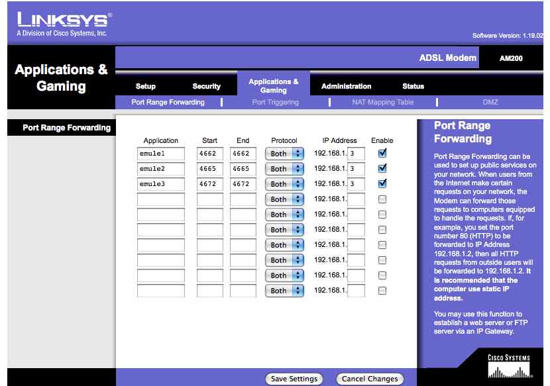Click the AM200 model label
Image resolution: width=550 pixels, height=386 pixels.
point(511,58)
